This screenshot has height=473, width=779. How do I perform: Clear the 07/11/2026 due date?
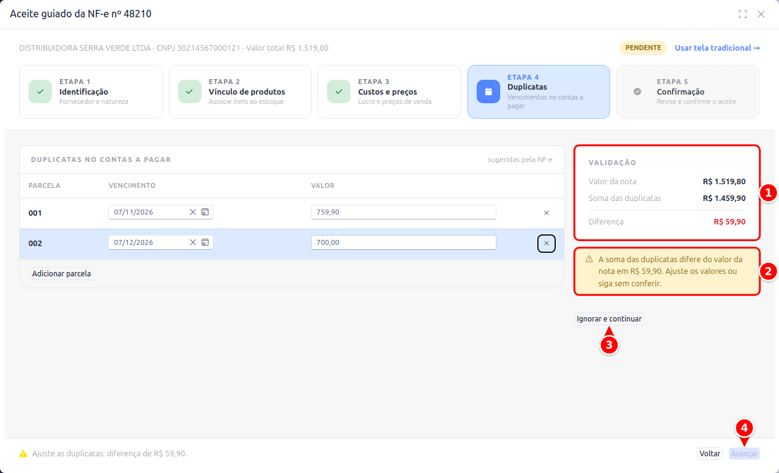click(193, 212)
